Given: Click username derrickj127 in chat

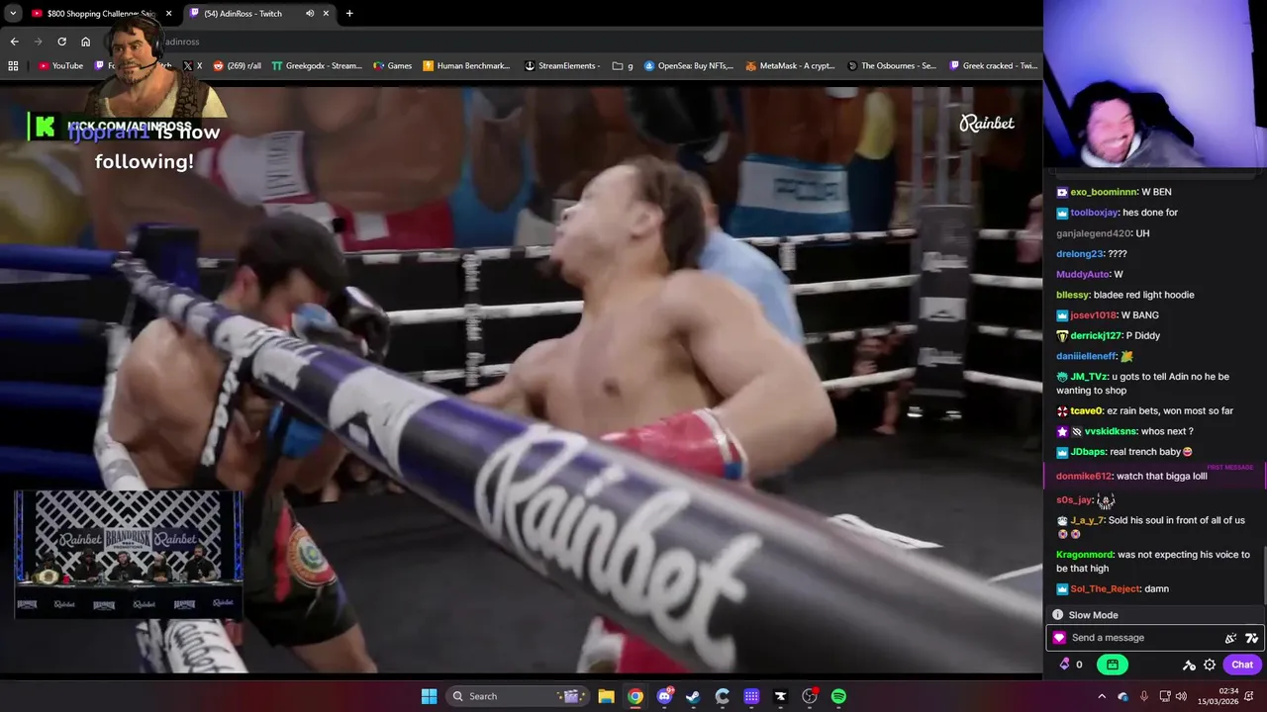Looking at the screenshot, I should (1096, 335).
